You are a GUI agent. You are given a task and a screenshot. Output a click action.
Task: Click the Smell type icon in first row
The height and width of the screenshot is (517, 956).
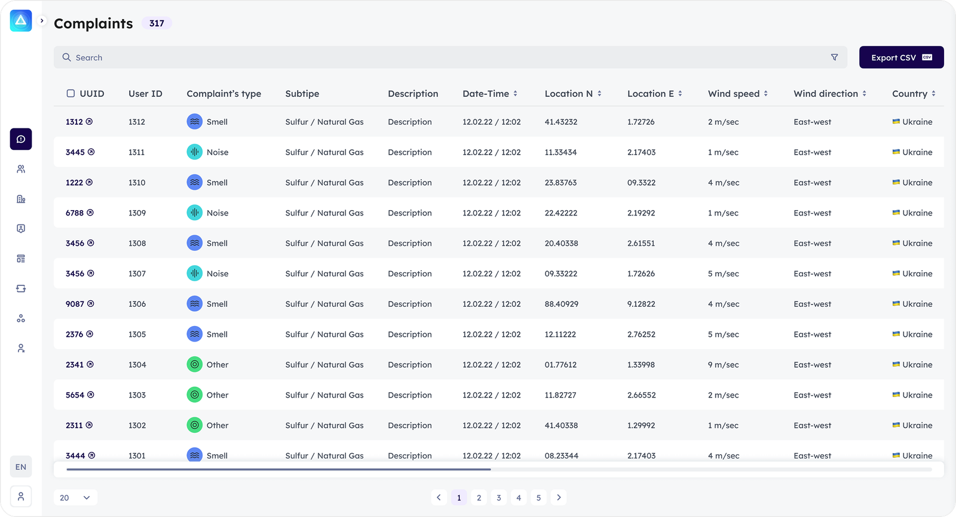coord(195,122)
